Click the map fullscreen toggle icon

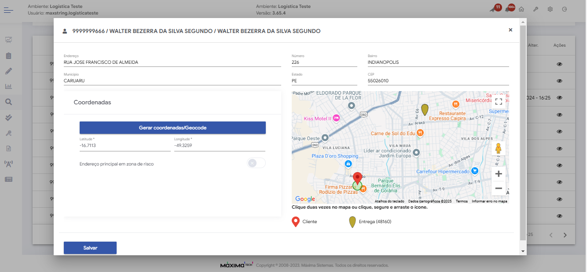point(499,102)
